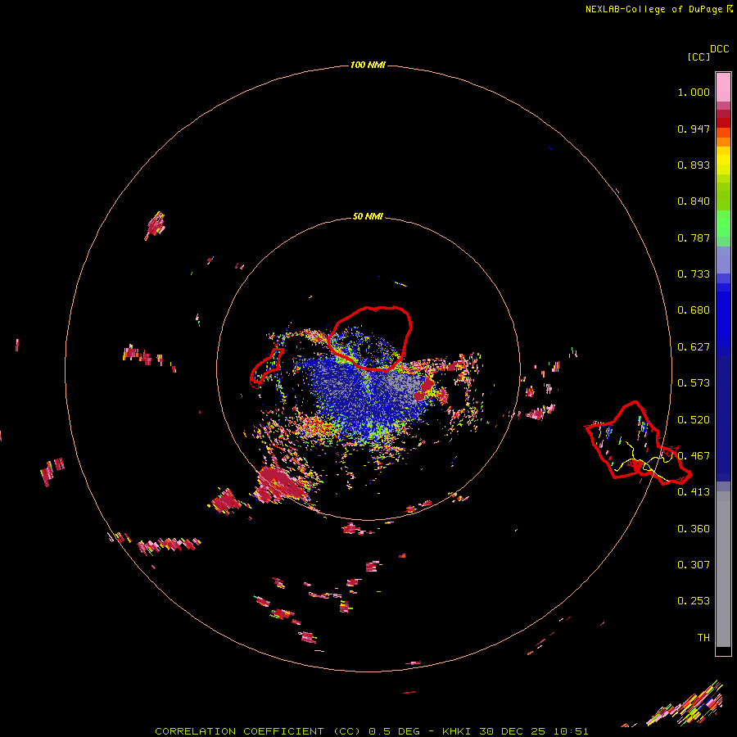This screenshot has height=737, width=737.
Task: Select the 0.627 scale value
Action: coord(694,347)
